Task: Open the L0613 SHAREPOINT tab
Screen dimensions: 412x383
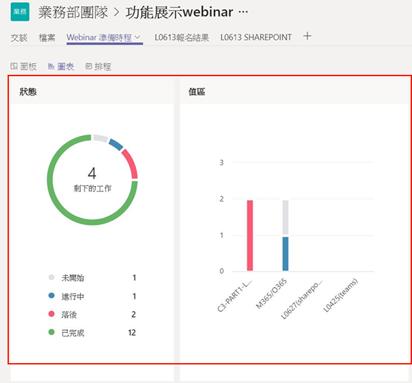Action: [x=256, y=37]
